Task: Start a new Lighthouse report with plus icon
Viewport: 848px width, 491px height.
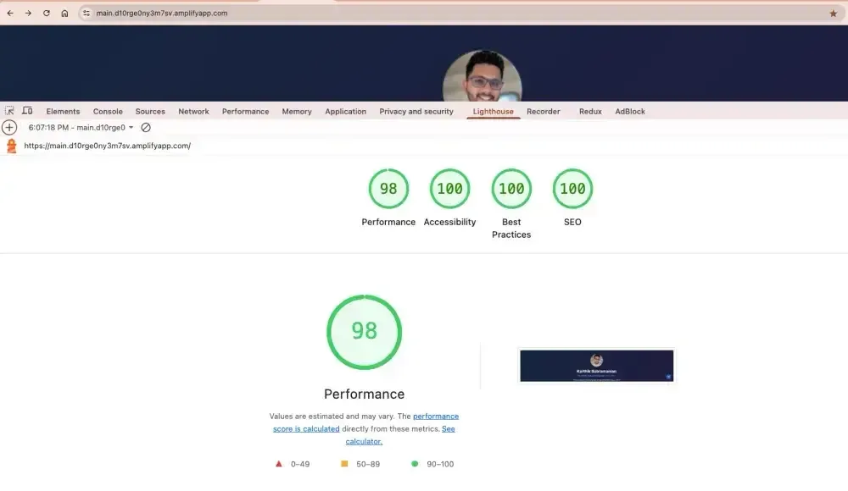Action: click(x=9, y=128)
